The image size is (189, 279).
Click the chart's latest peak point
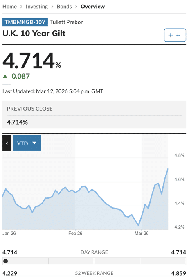coord(168,168)
